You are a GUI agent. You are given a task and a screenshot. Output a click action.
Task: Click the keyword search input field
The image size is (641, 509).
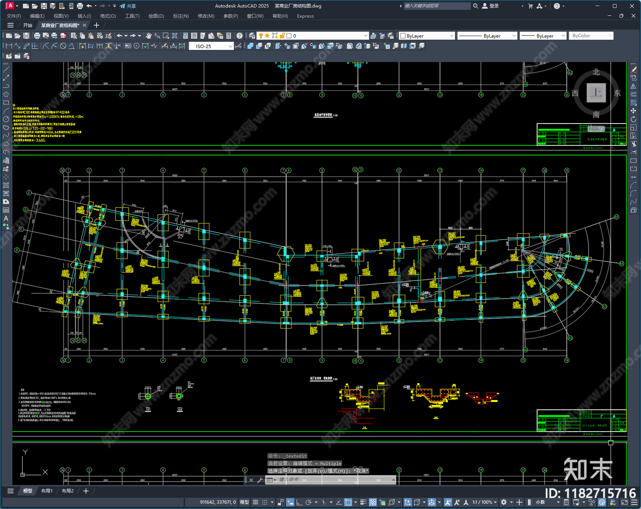coord(437,6)
